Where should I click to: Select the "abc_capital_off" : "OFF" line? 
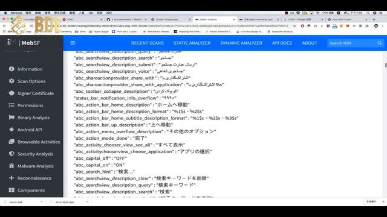pos(100,158)
